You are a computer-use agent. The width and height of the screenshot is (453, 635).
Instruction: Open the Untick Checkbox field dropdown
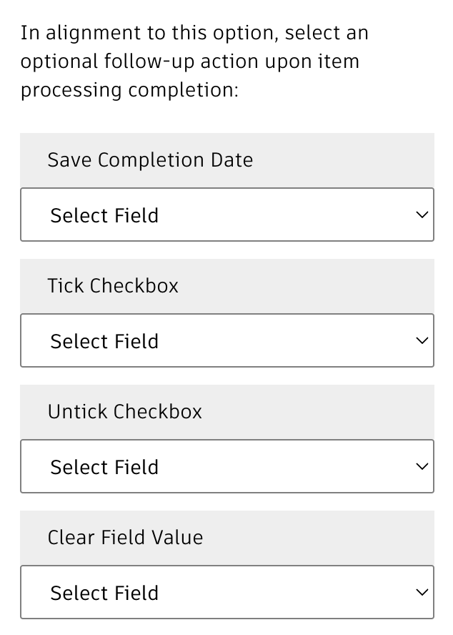tap(226, 466)
